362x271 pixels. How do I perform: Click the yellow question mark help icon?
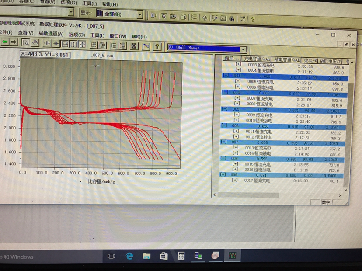pos(157,46)
